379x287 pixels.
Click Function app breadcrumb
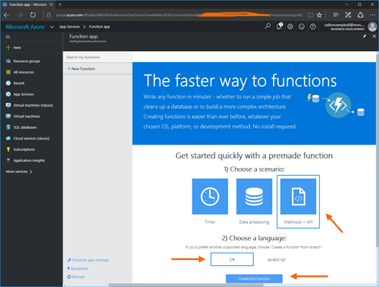tap(100, 27)
